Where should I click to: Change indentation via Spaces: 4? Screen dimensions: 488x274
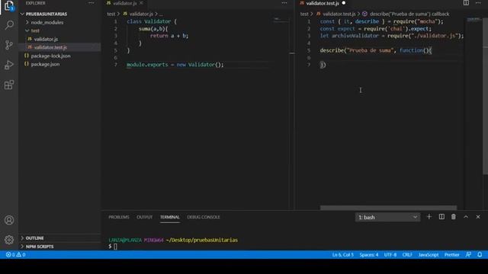[x=369, y=255]
